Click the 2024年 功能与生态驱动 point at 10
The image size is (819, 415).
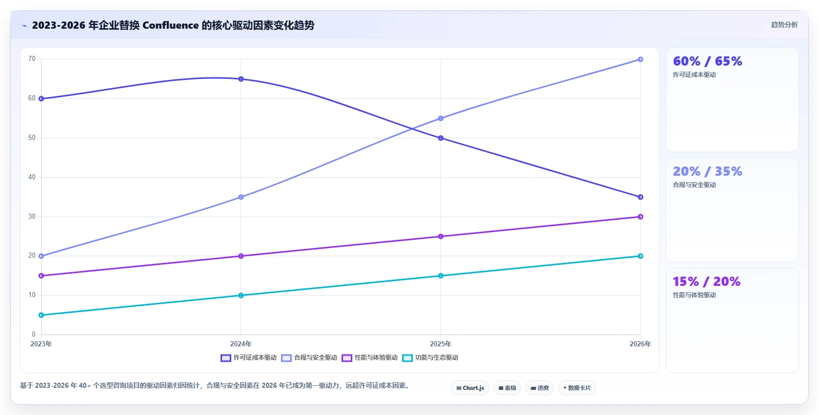pyautogui.click(x=241, y=296)
